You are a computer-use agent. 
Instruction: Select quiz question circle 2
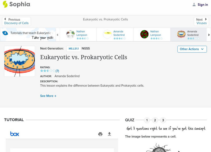tap(155, 120)
